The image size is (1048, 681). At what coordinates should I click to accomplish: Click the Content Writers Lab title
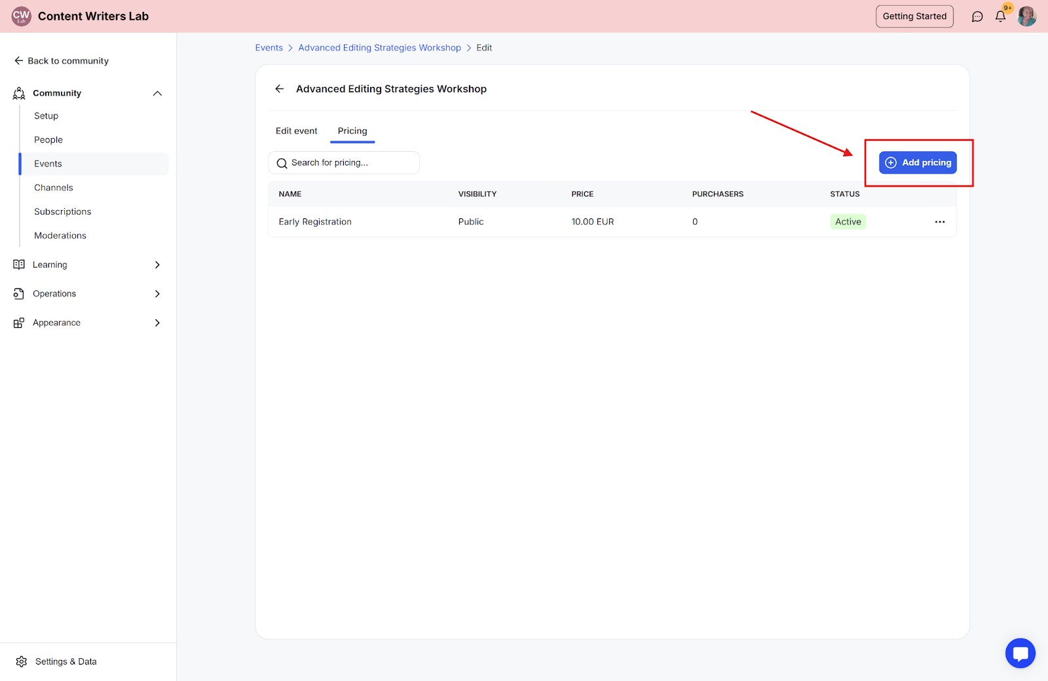coord(93,16)
